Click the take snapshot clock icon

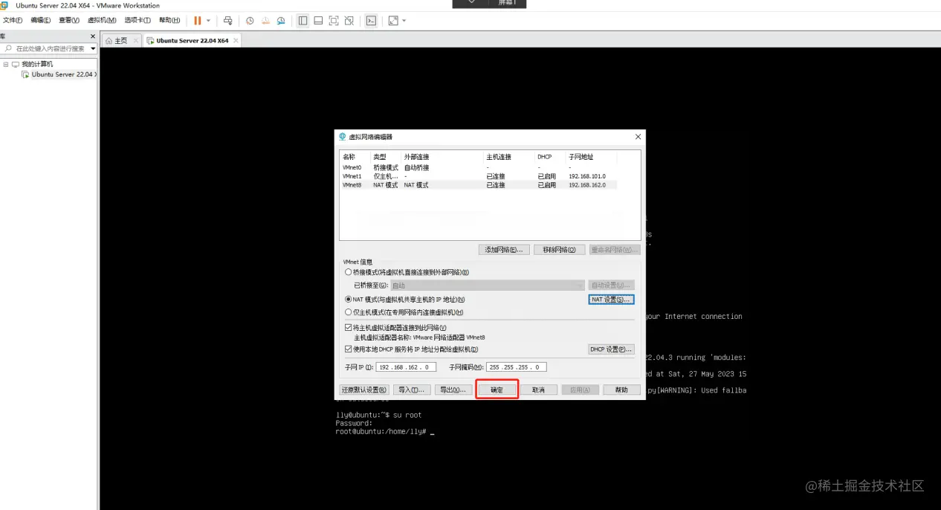[250, 21]
